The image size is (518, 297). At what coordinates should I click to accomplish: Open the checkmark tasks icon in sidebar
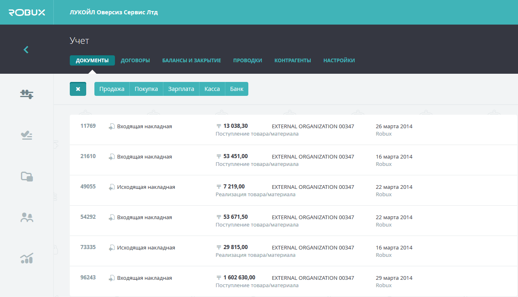pos(27,135)
